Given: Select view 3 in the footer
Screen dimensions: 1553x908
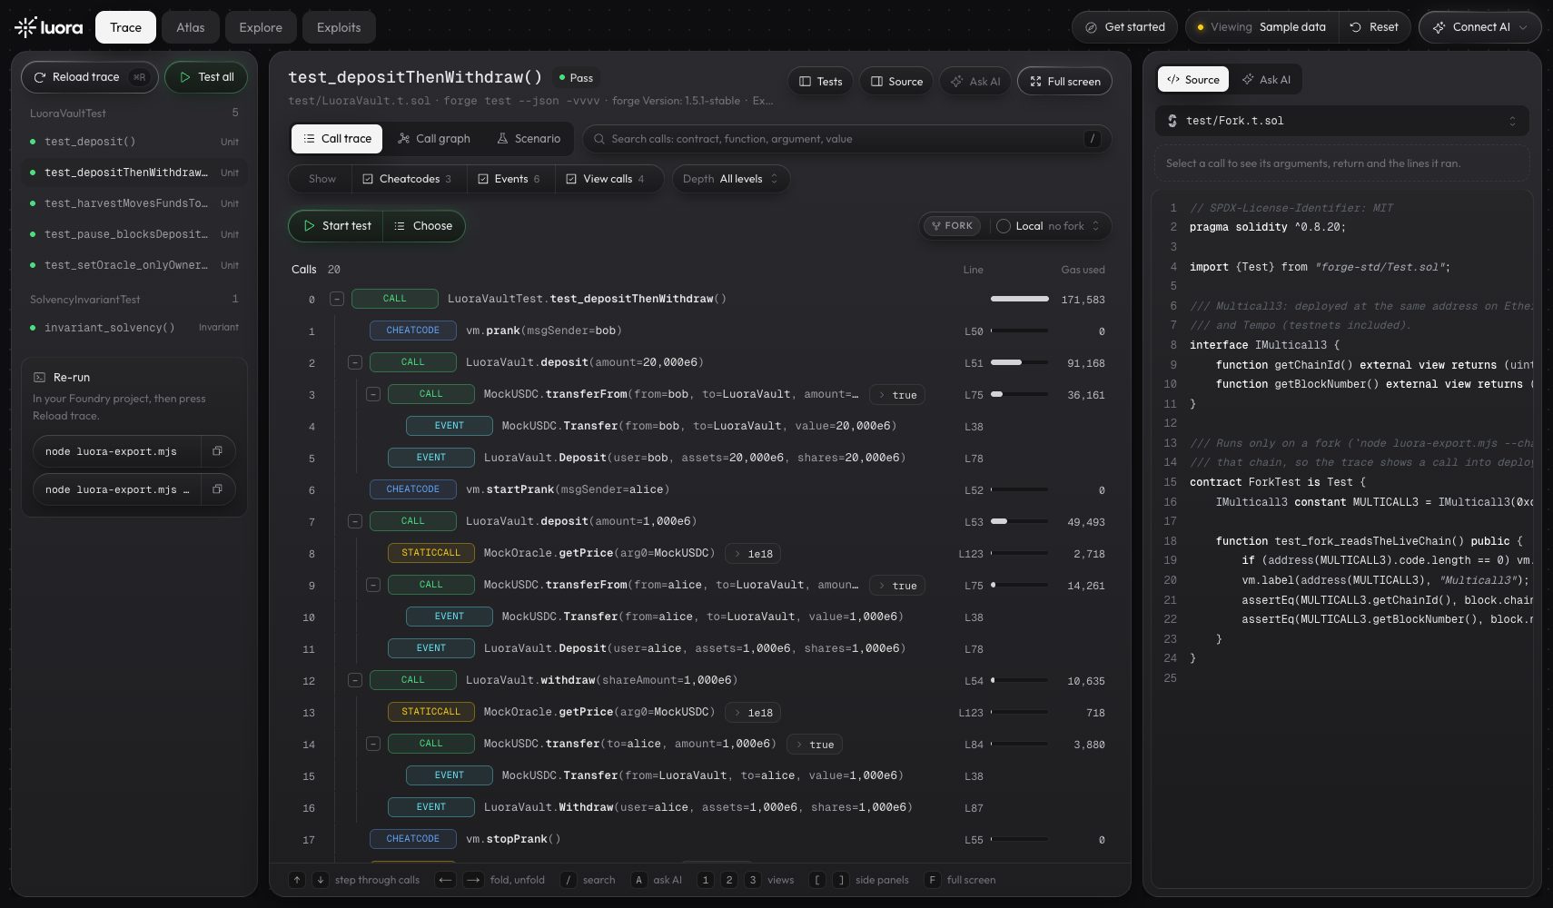Looking at the screenshot, I should tap(752, 880).
